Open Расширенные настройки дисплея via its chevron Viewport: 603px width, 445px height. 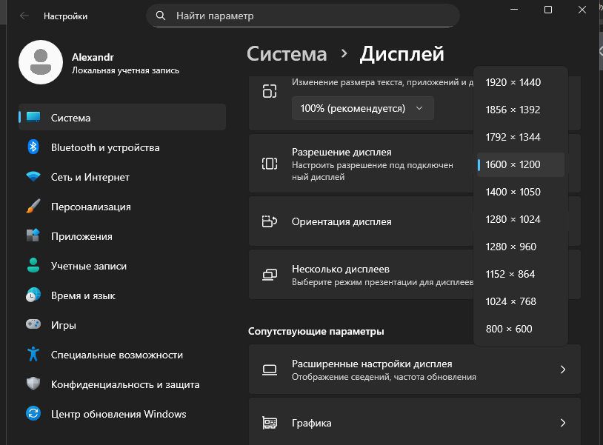click(562, 369)
